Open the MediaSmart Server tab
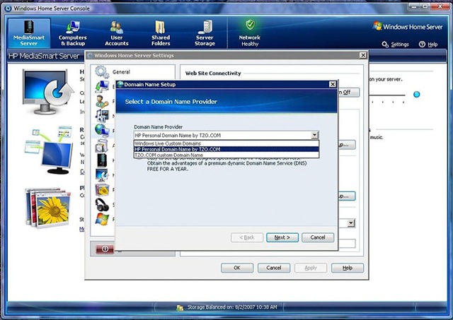The image size is (453, 320). click(29, 33)
